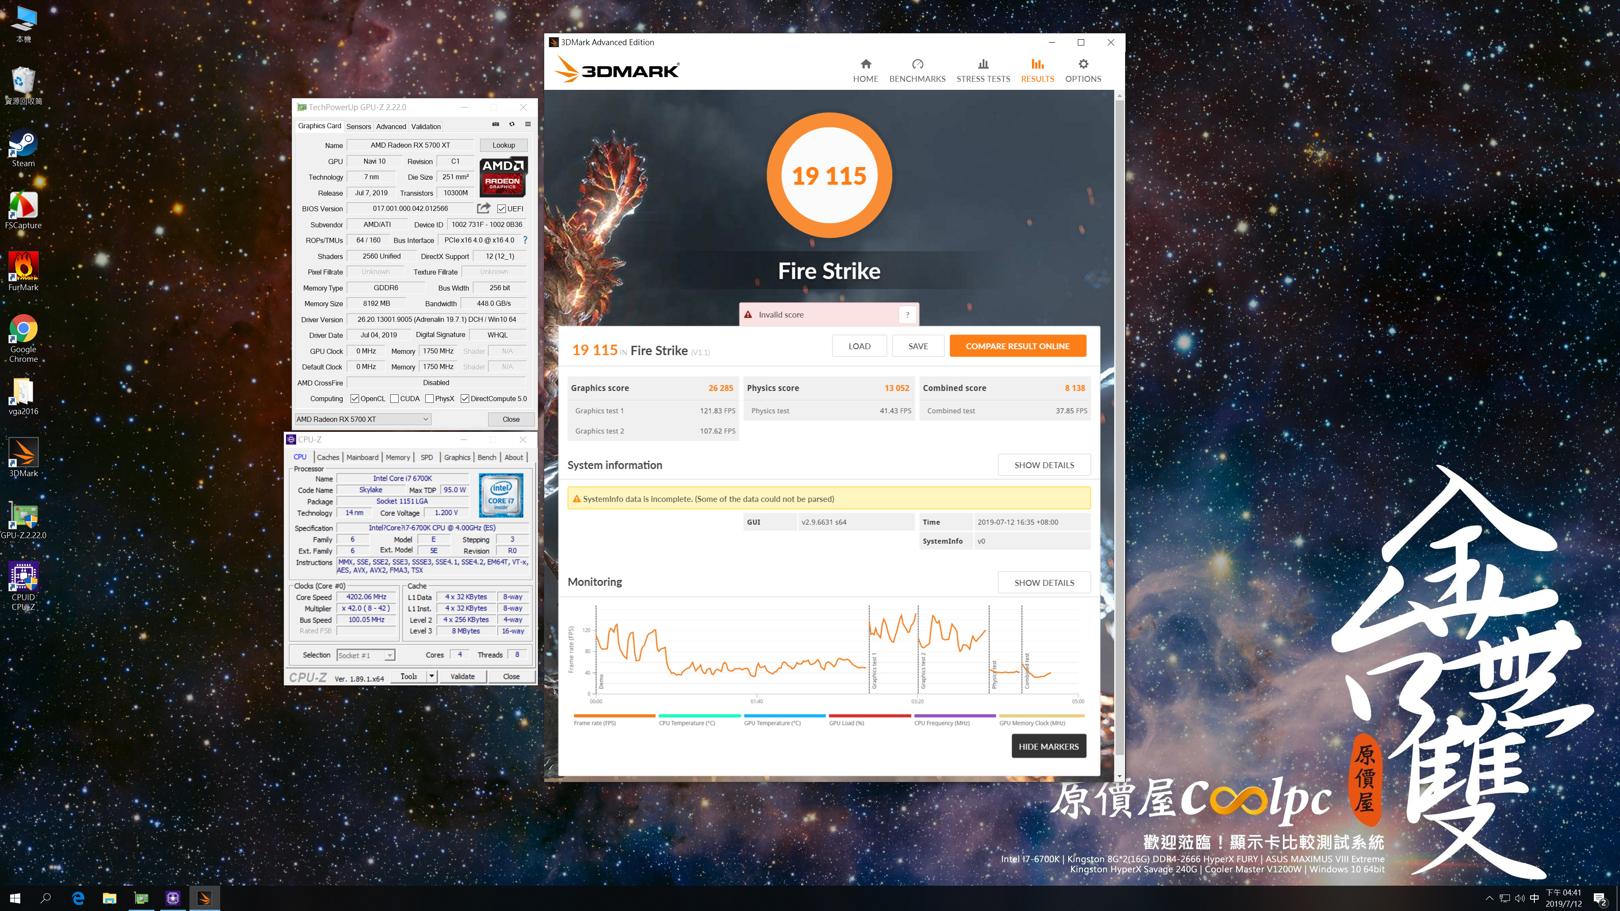Open the CPU-Z Tools dropdown arrow

[x=432, y=677]
